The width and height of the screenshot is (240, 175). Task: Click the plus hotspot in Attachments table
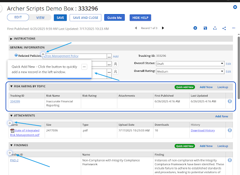click(10, 123)
